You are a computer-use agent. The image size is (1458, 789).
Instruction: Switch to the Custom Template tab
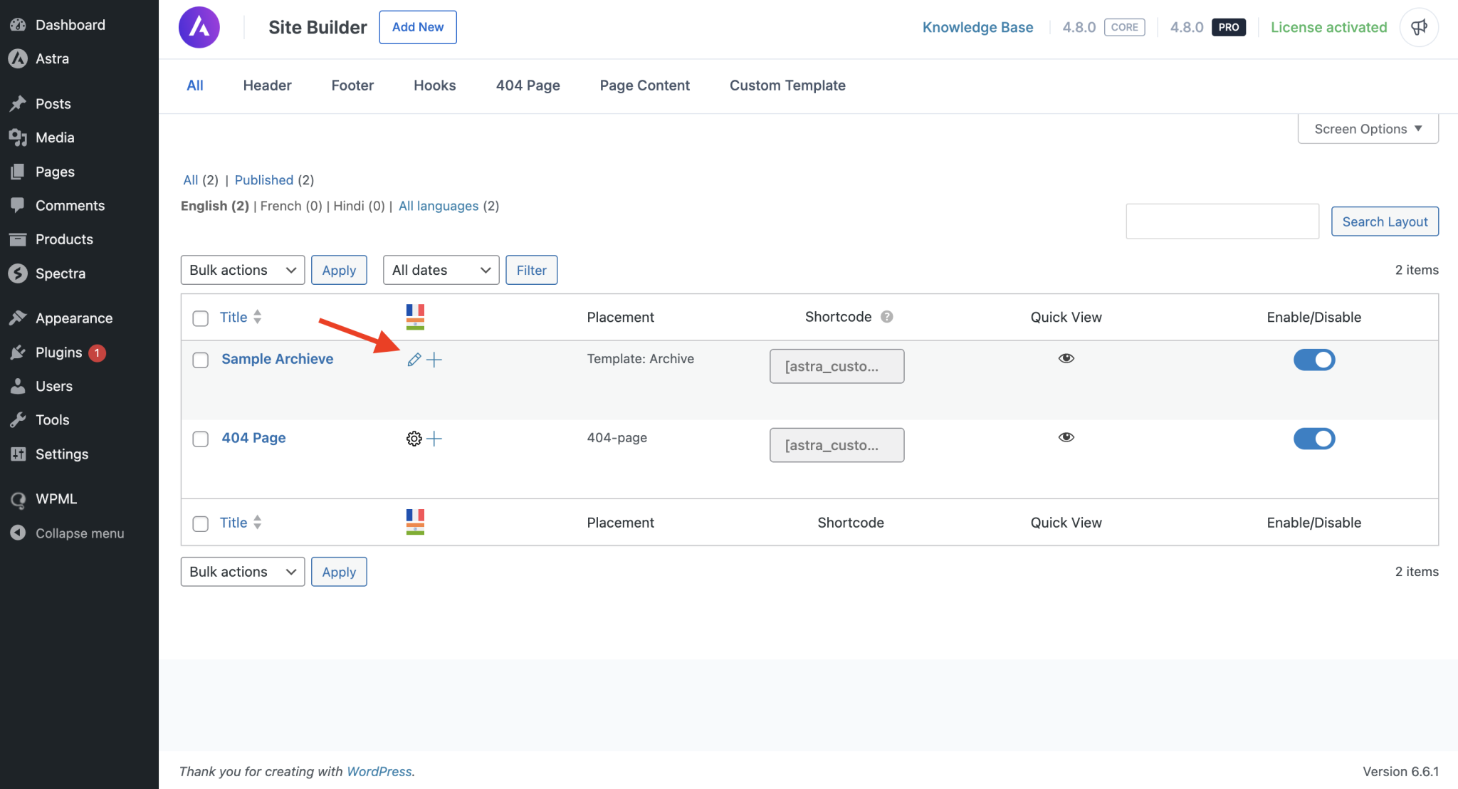(x=787, y=85)
